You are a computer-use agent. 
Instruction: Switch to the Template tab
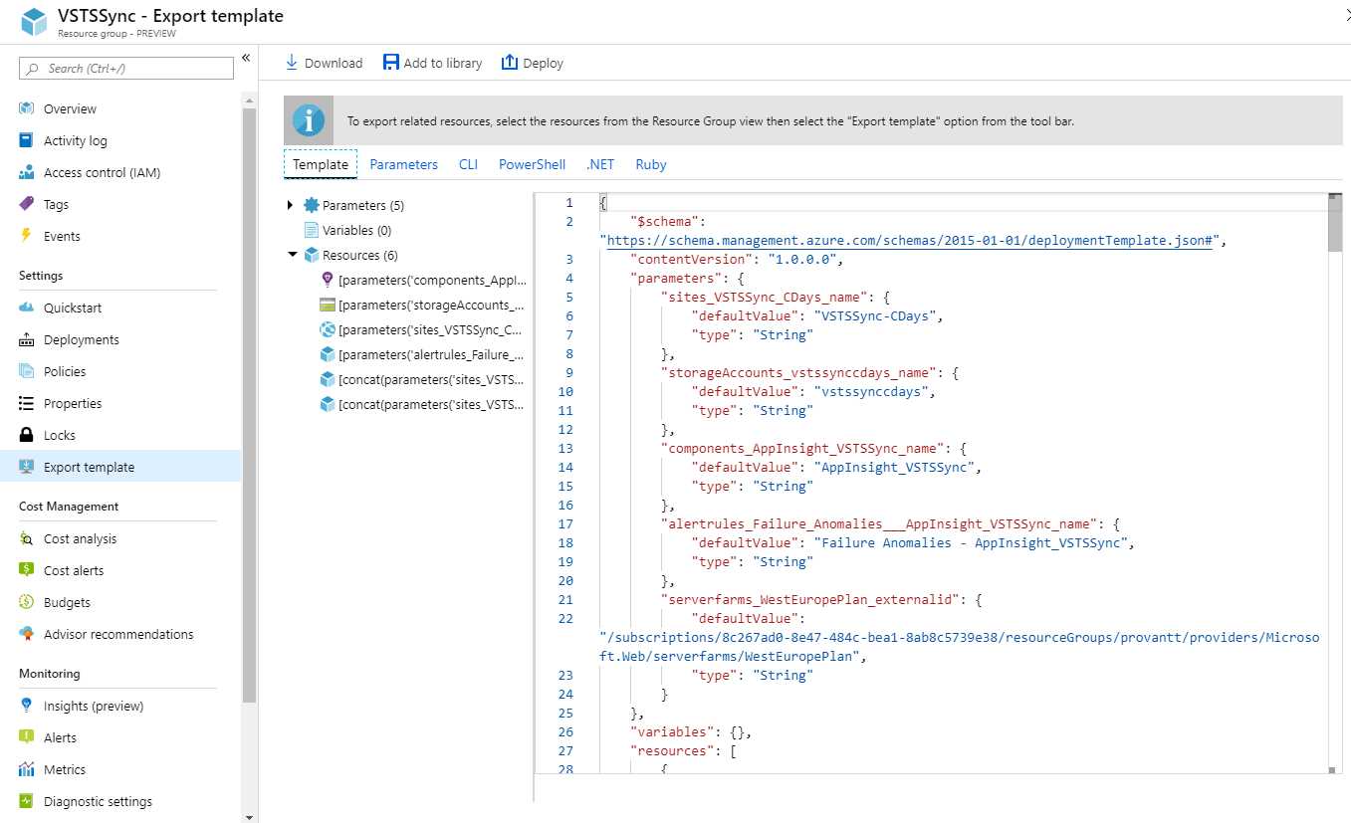[x=321, y=164]
